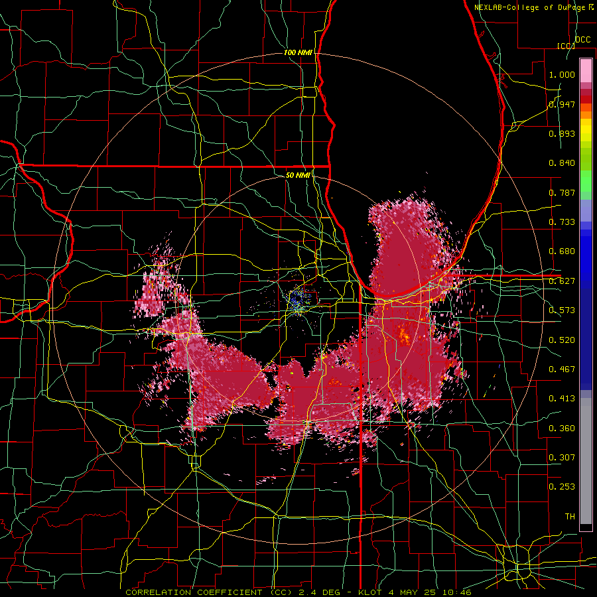
Task: Select the 0.947 scale value
Action: [562, 104]
